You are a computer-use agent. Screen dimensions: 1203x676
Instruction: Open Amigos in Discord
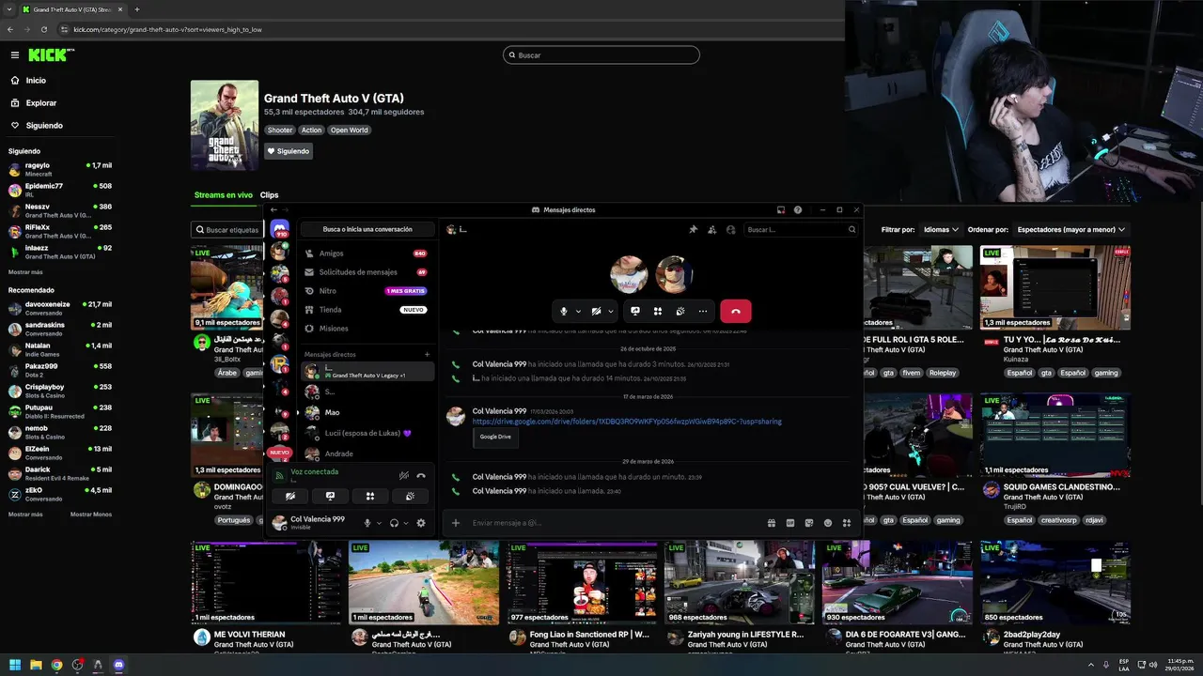coord(367,253)
